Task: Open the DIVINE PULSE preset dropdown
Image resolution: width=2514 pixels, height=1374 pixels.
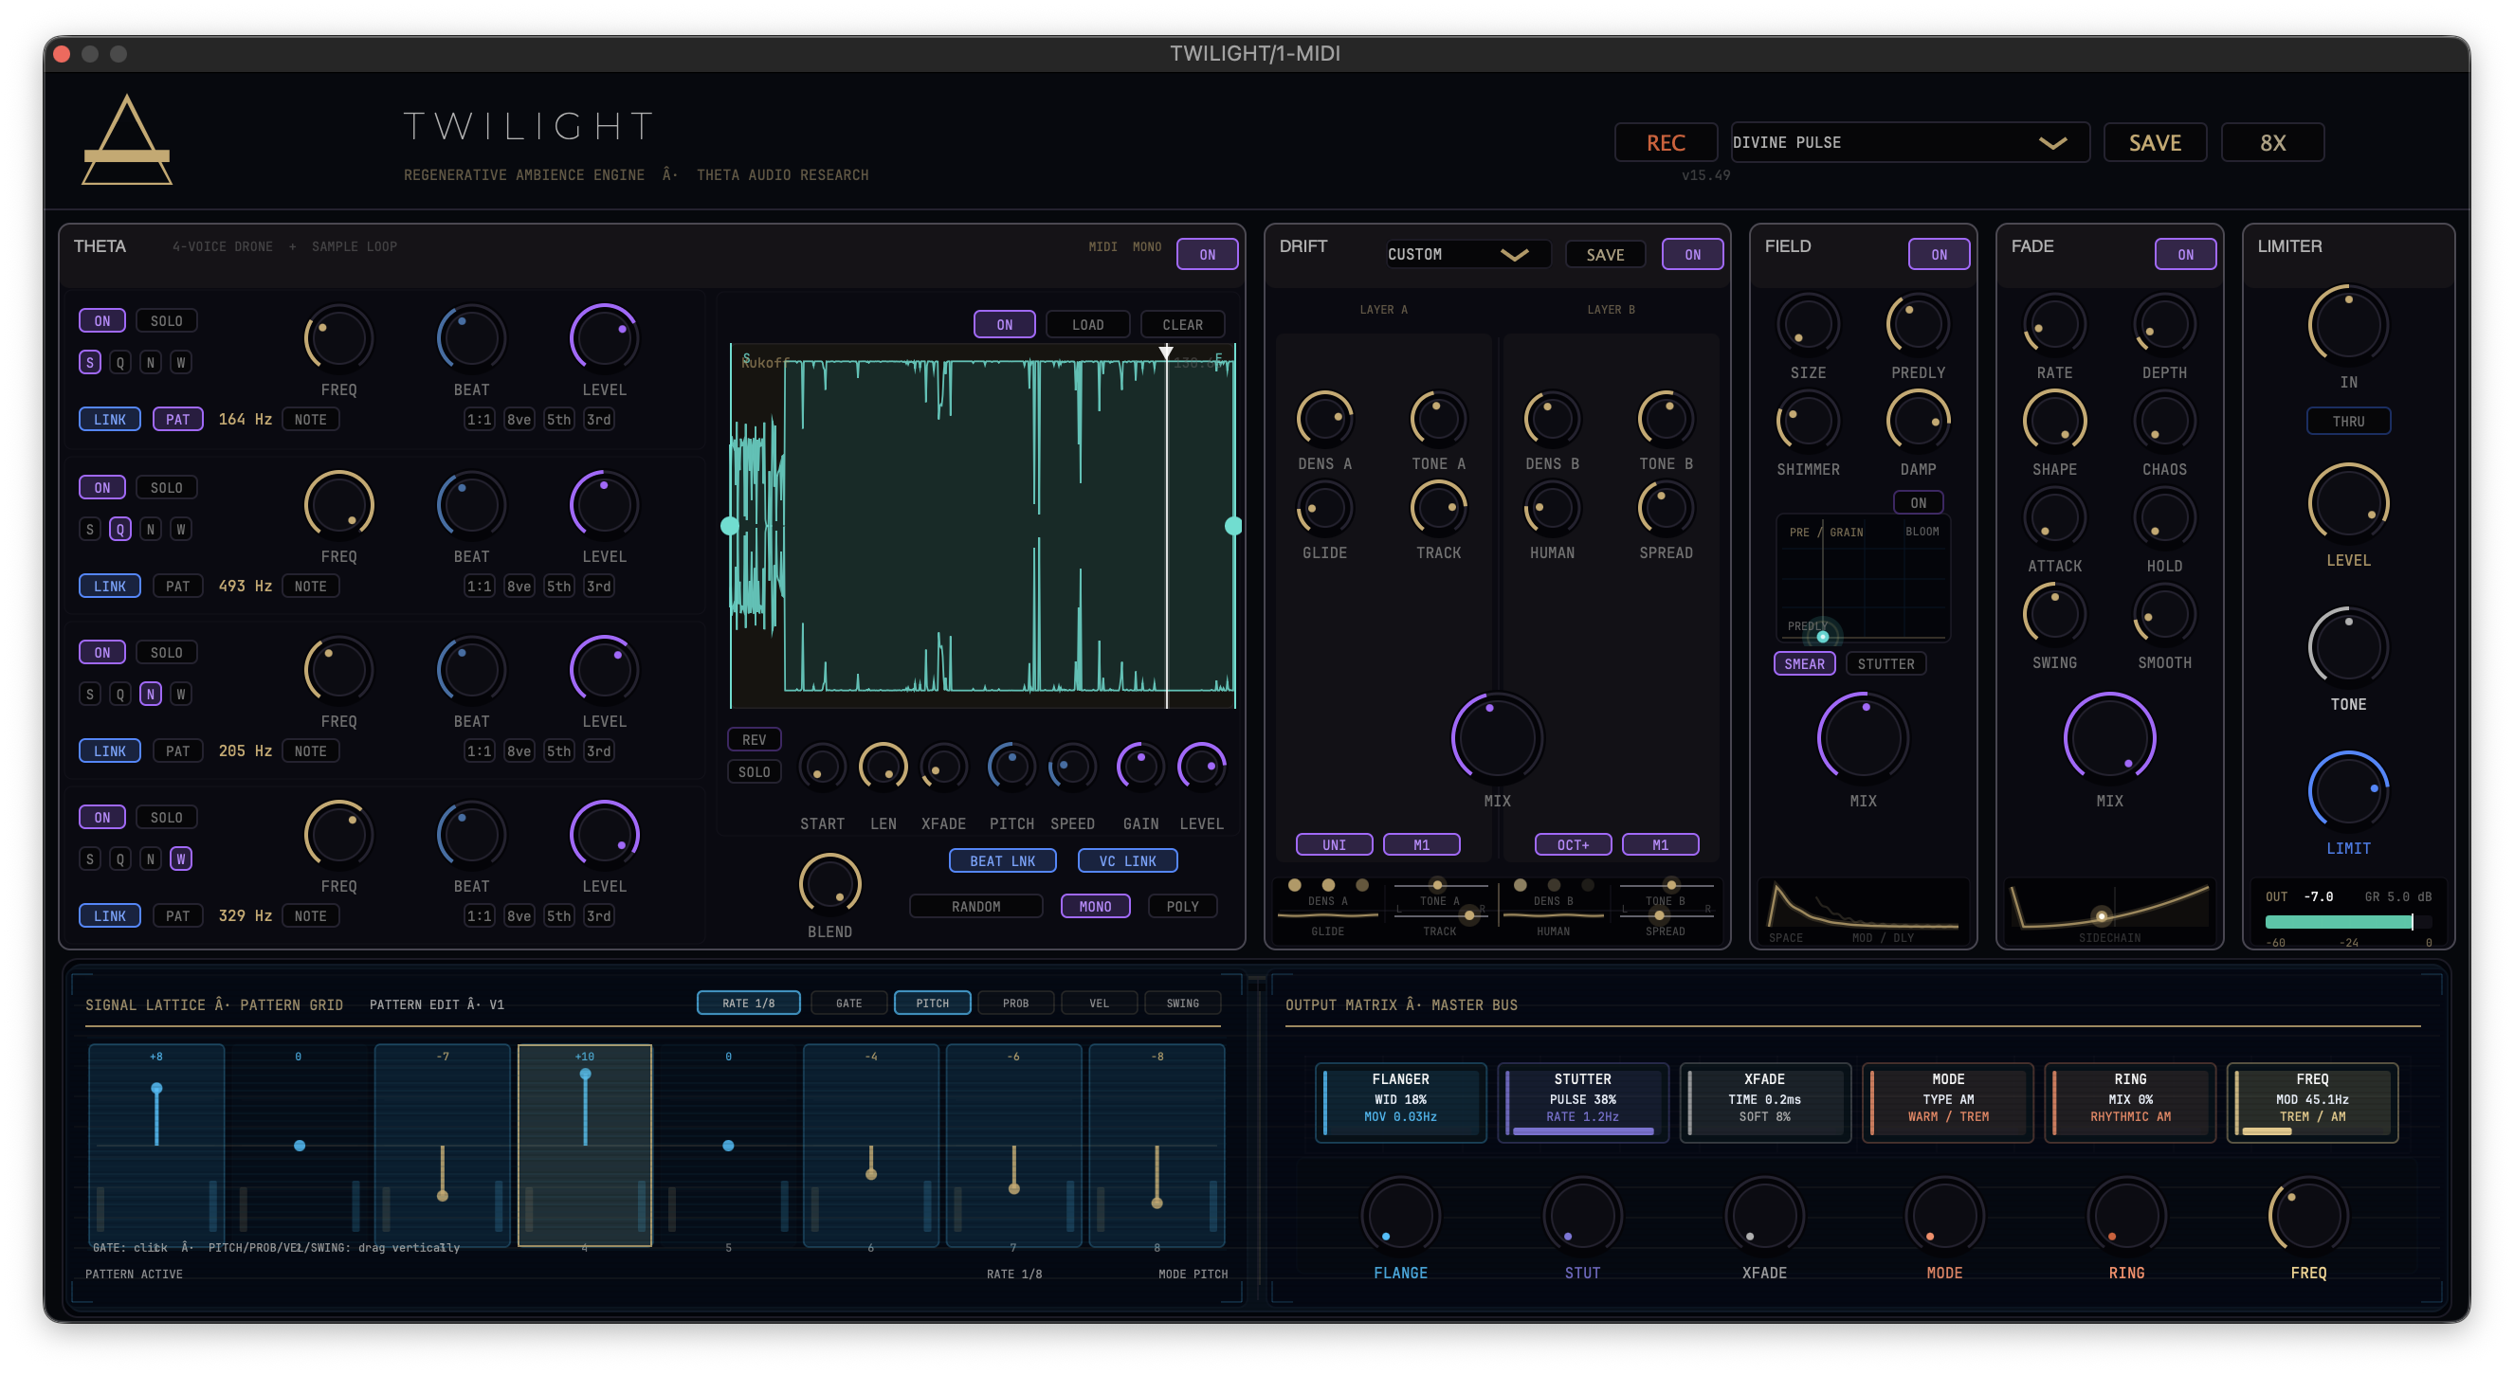Action: pyautogui.click(x=1909, y=142)
